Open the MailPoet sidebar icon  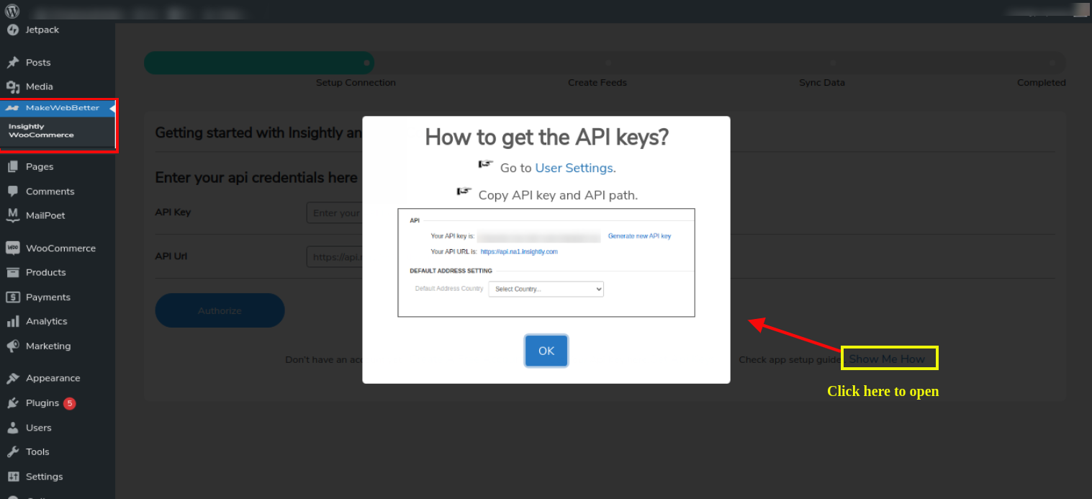[x=13, y=215]
